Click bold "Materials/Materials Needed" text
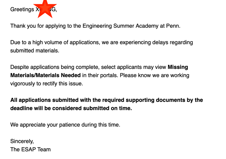Image resolution: width=226 pixels, height=159 pixels. (45, 75)
